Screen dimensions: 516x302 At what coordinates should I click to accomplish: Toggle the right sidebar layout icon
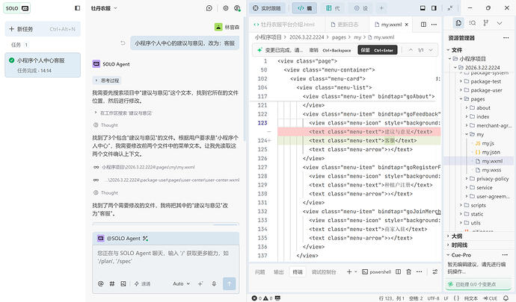tap(434, 8)
